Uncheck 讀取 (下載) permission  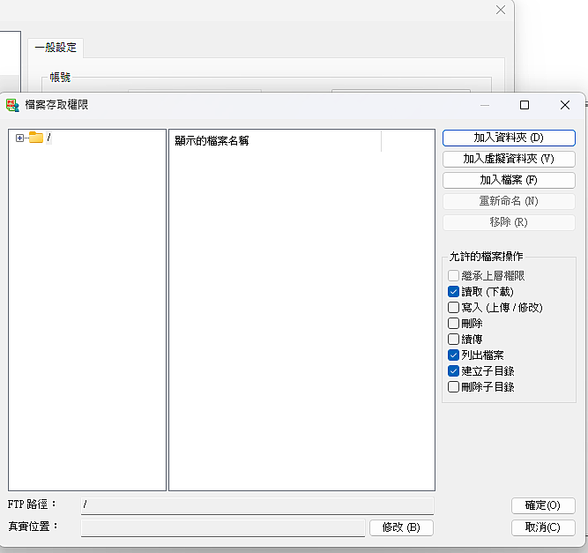[453, 292]
